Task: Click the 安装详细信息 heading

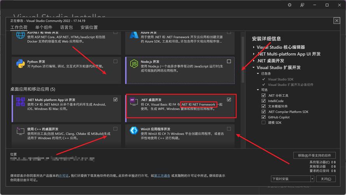Action: click(x=266, y=39)
